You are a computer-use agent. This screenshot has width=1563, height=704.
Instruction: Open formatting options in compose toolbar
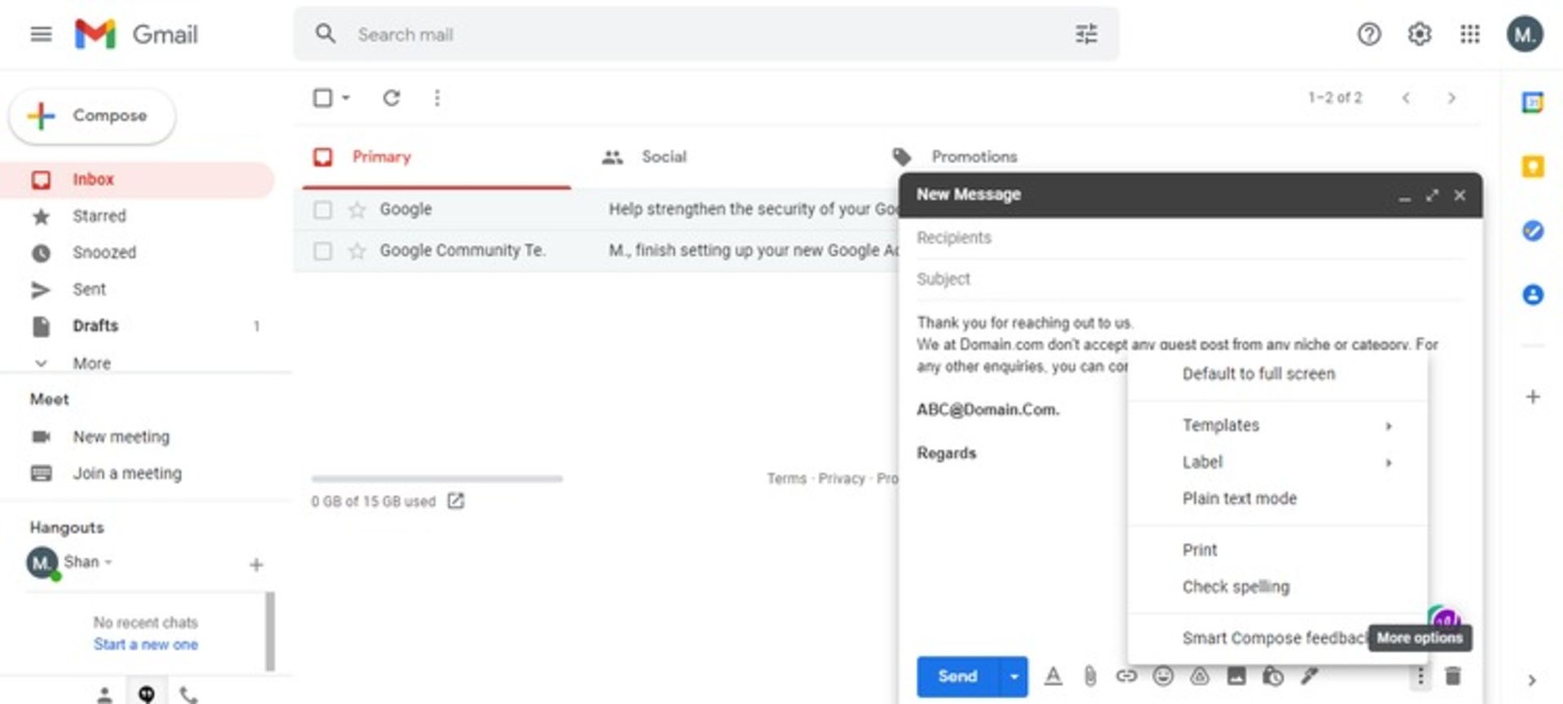click(1053, 676)
